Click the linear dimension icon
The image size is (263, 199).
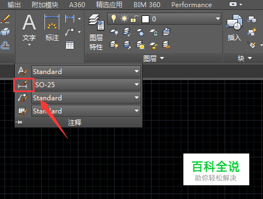pos(70,19)
